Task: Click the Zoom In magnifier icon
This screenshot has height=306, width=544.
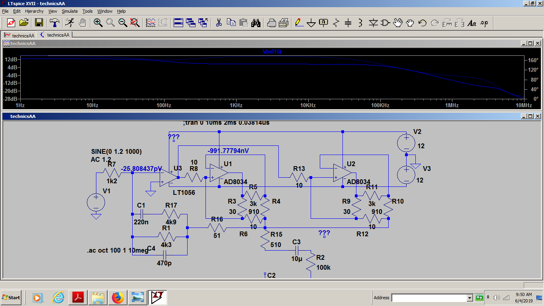Action: point(98,22)
